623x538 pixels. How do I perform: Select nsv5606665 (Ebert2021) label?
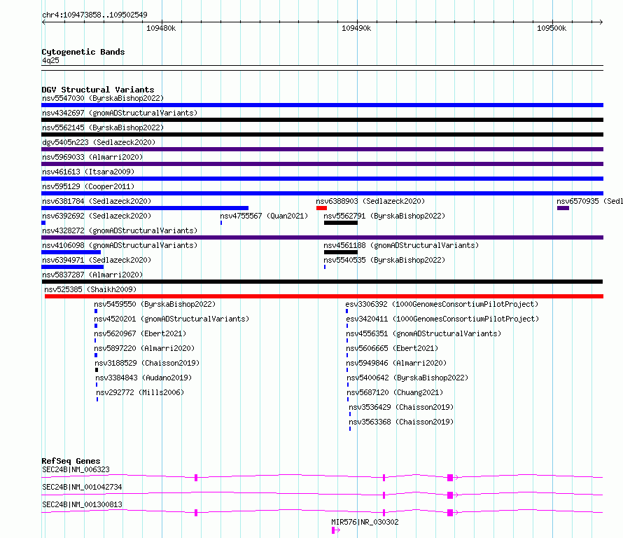tap(392, 348)
